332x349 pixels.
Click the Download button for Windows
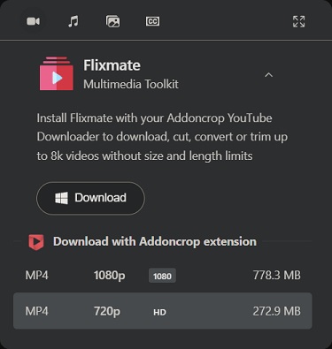point(90,198)
